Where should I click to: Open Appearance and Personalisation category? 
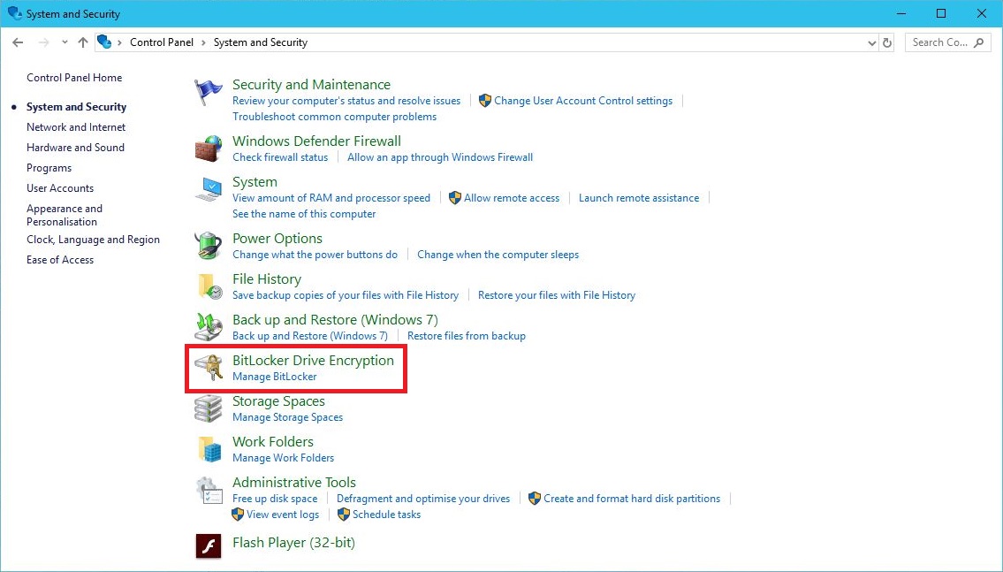(65, 215)
